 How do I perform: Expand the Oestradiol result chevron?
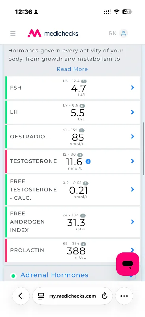click(132, 136)
